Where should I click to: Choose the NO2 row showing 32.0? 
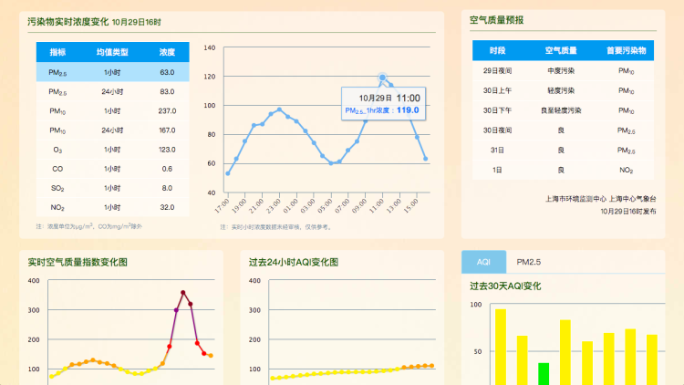pos(112,207)
